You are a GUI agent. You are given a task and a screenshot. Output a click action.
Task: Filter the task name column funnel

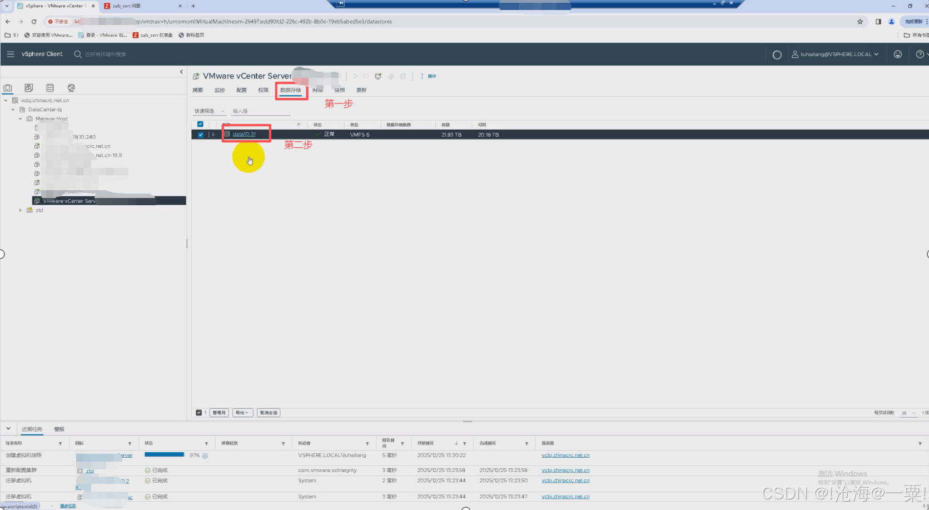click(60, 443)
